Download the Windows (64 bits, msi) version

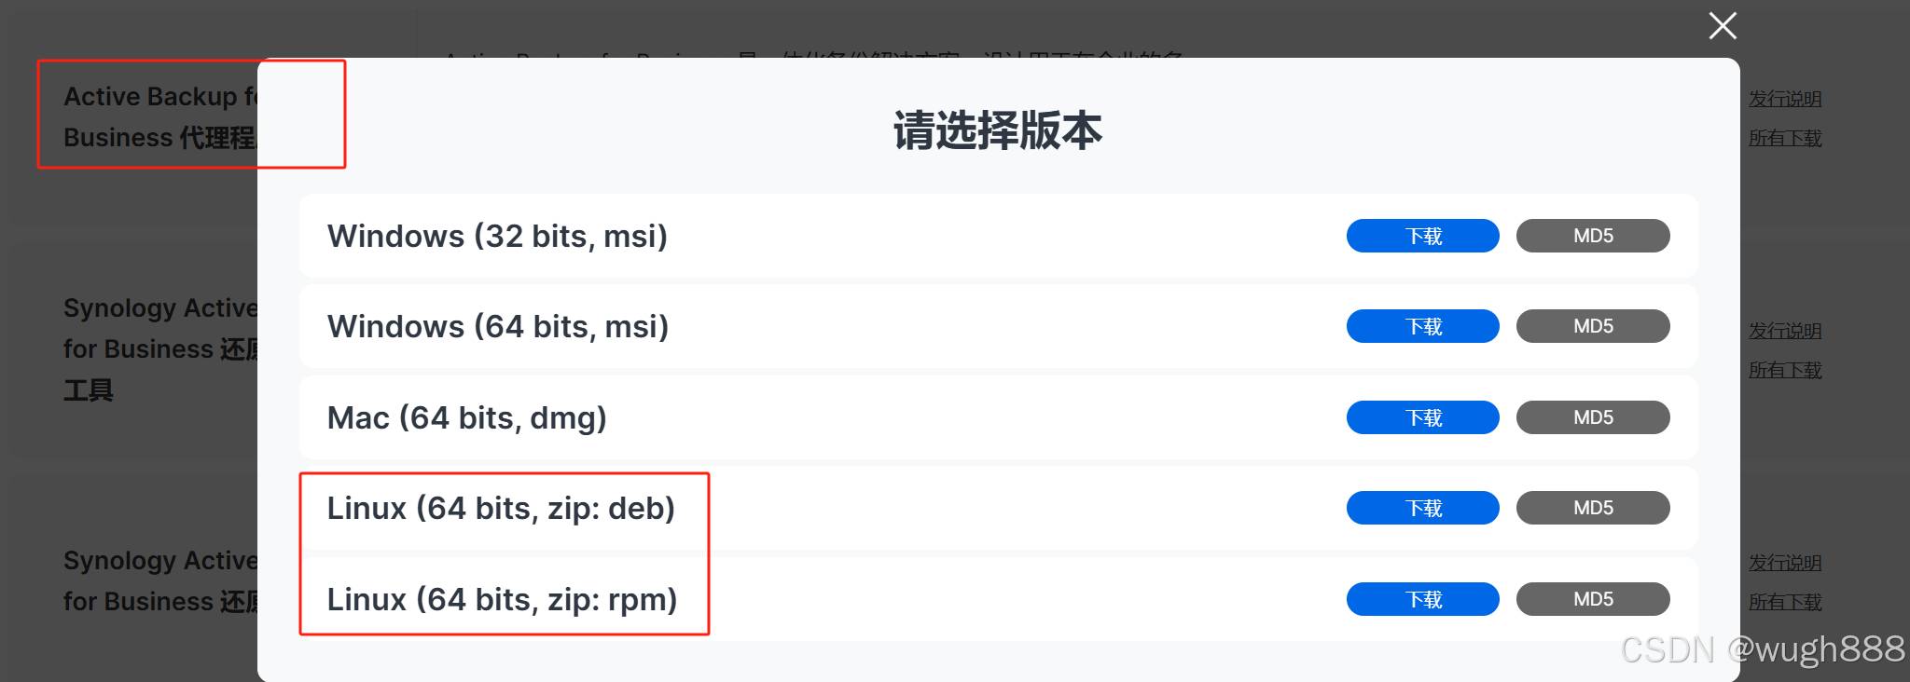click(1421, 326)
